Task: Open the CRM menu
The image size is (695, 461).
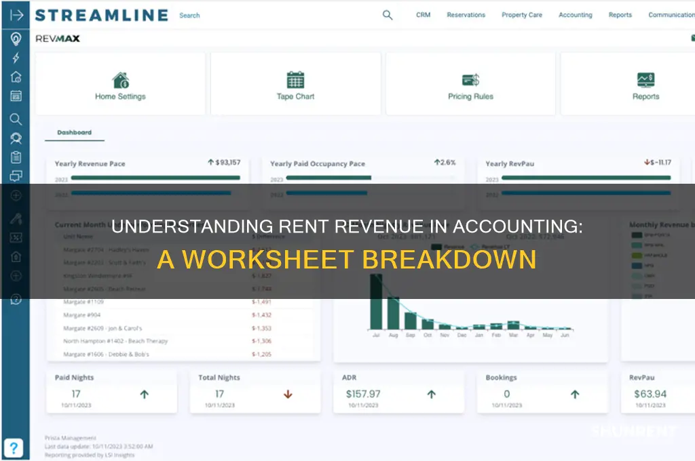Action: click(x=424, y=15)
